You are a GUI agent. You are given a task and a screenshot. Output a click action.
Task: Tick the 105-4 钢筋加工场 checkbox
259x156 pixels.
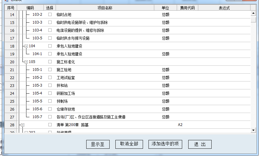(x=50, y=93)
